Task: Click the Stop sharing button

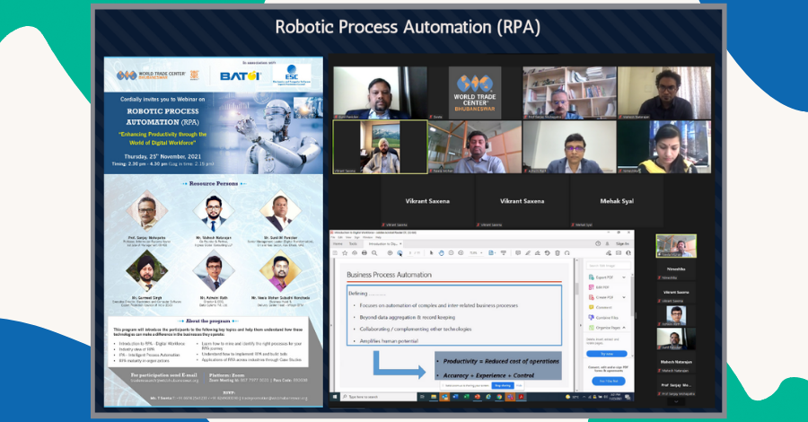Action: click(503, 385)
